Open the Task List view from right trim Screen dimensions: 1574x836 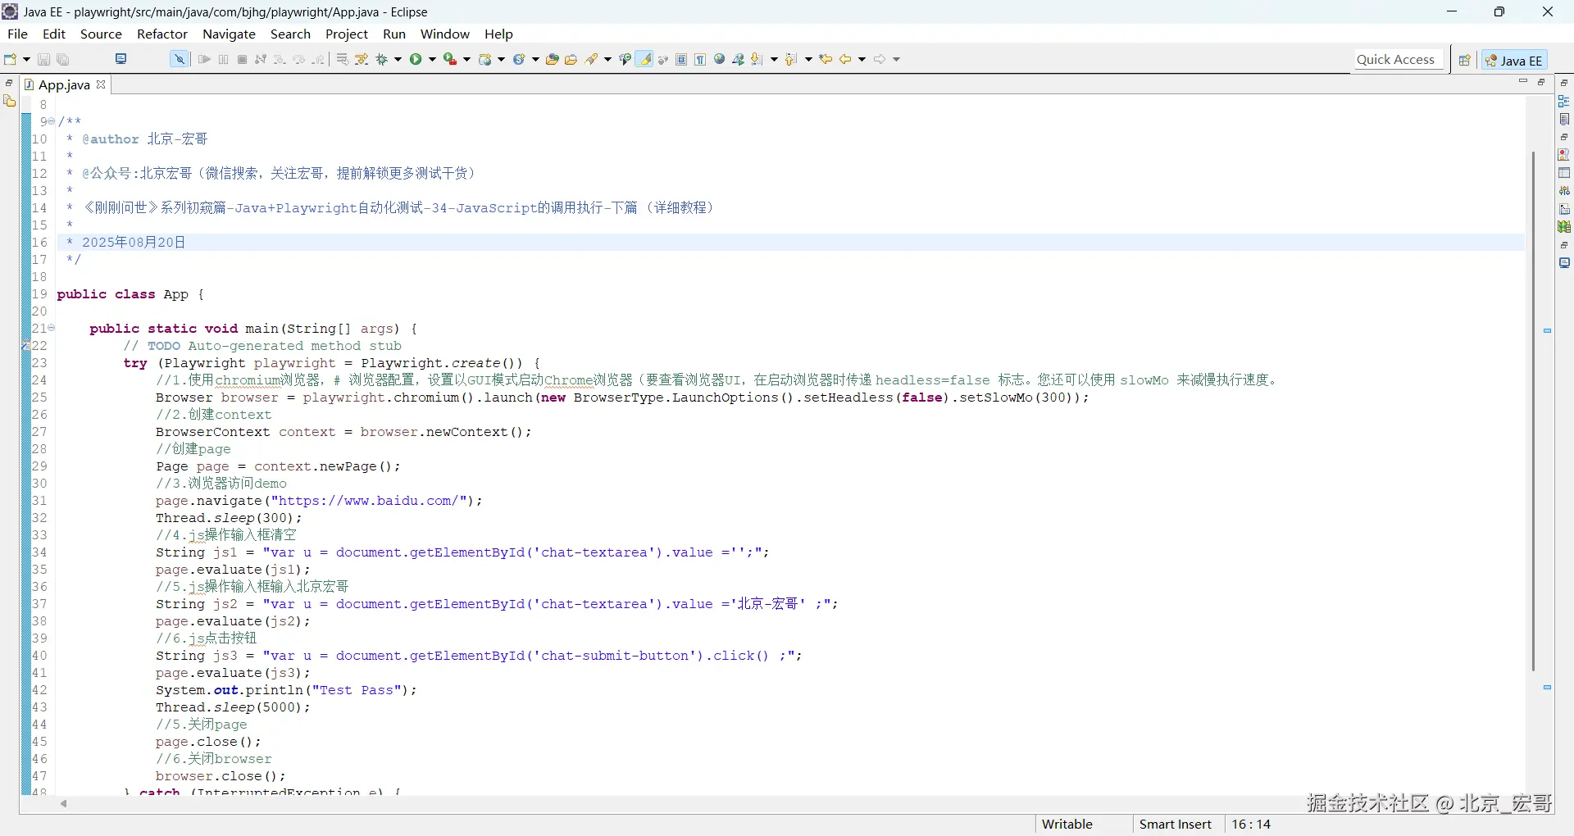click(1564, 120)
